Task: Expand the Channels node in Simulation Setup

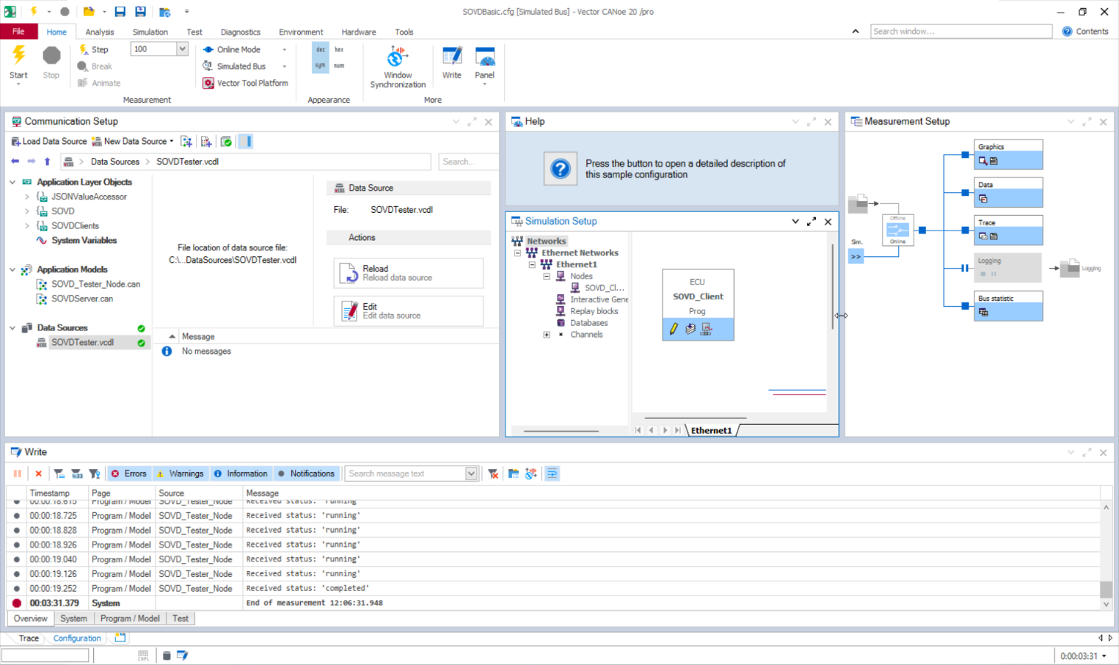Action: [547, 335]
